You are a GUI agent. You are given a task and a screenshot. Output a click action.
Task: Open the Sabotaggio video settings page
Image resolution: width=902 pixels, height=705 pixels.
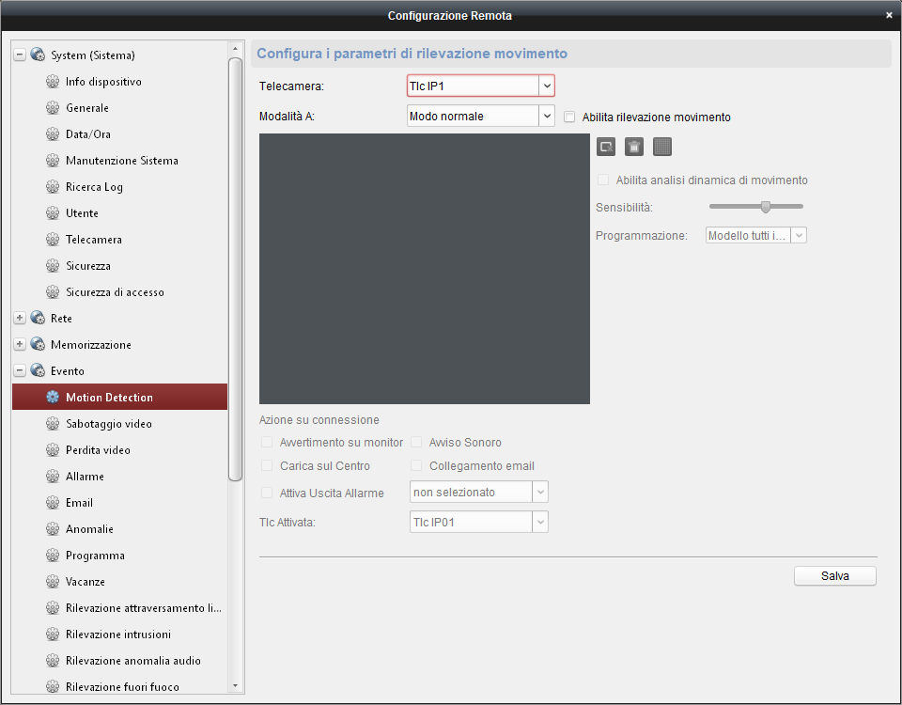coord(108,424)
